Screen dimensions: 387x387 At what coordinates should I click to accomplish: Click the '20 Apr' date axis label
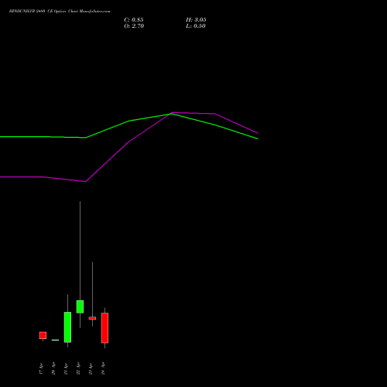click(53, 368)
